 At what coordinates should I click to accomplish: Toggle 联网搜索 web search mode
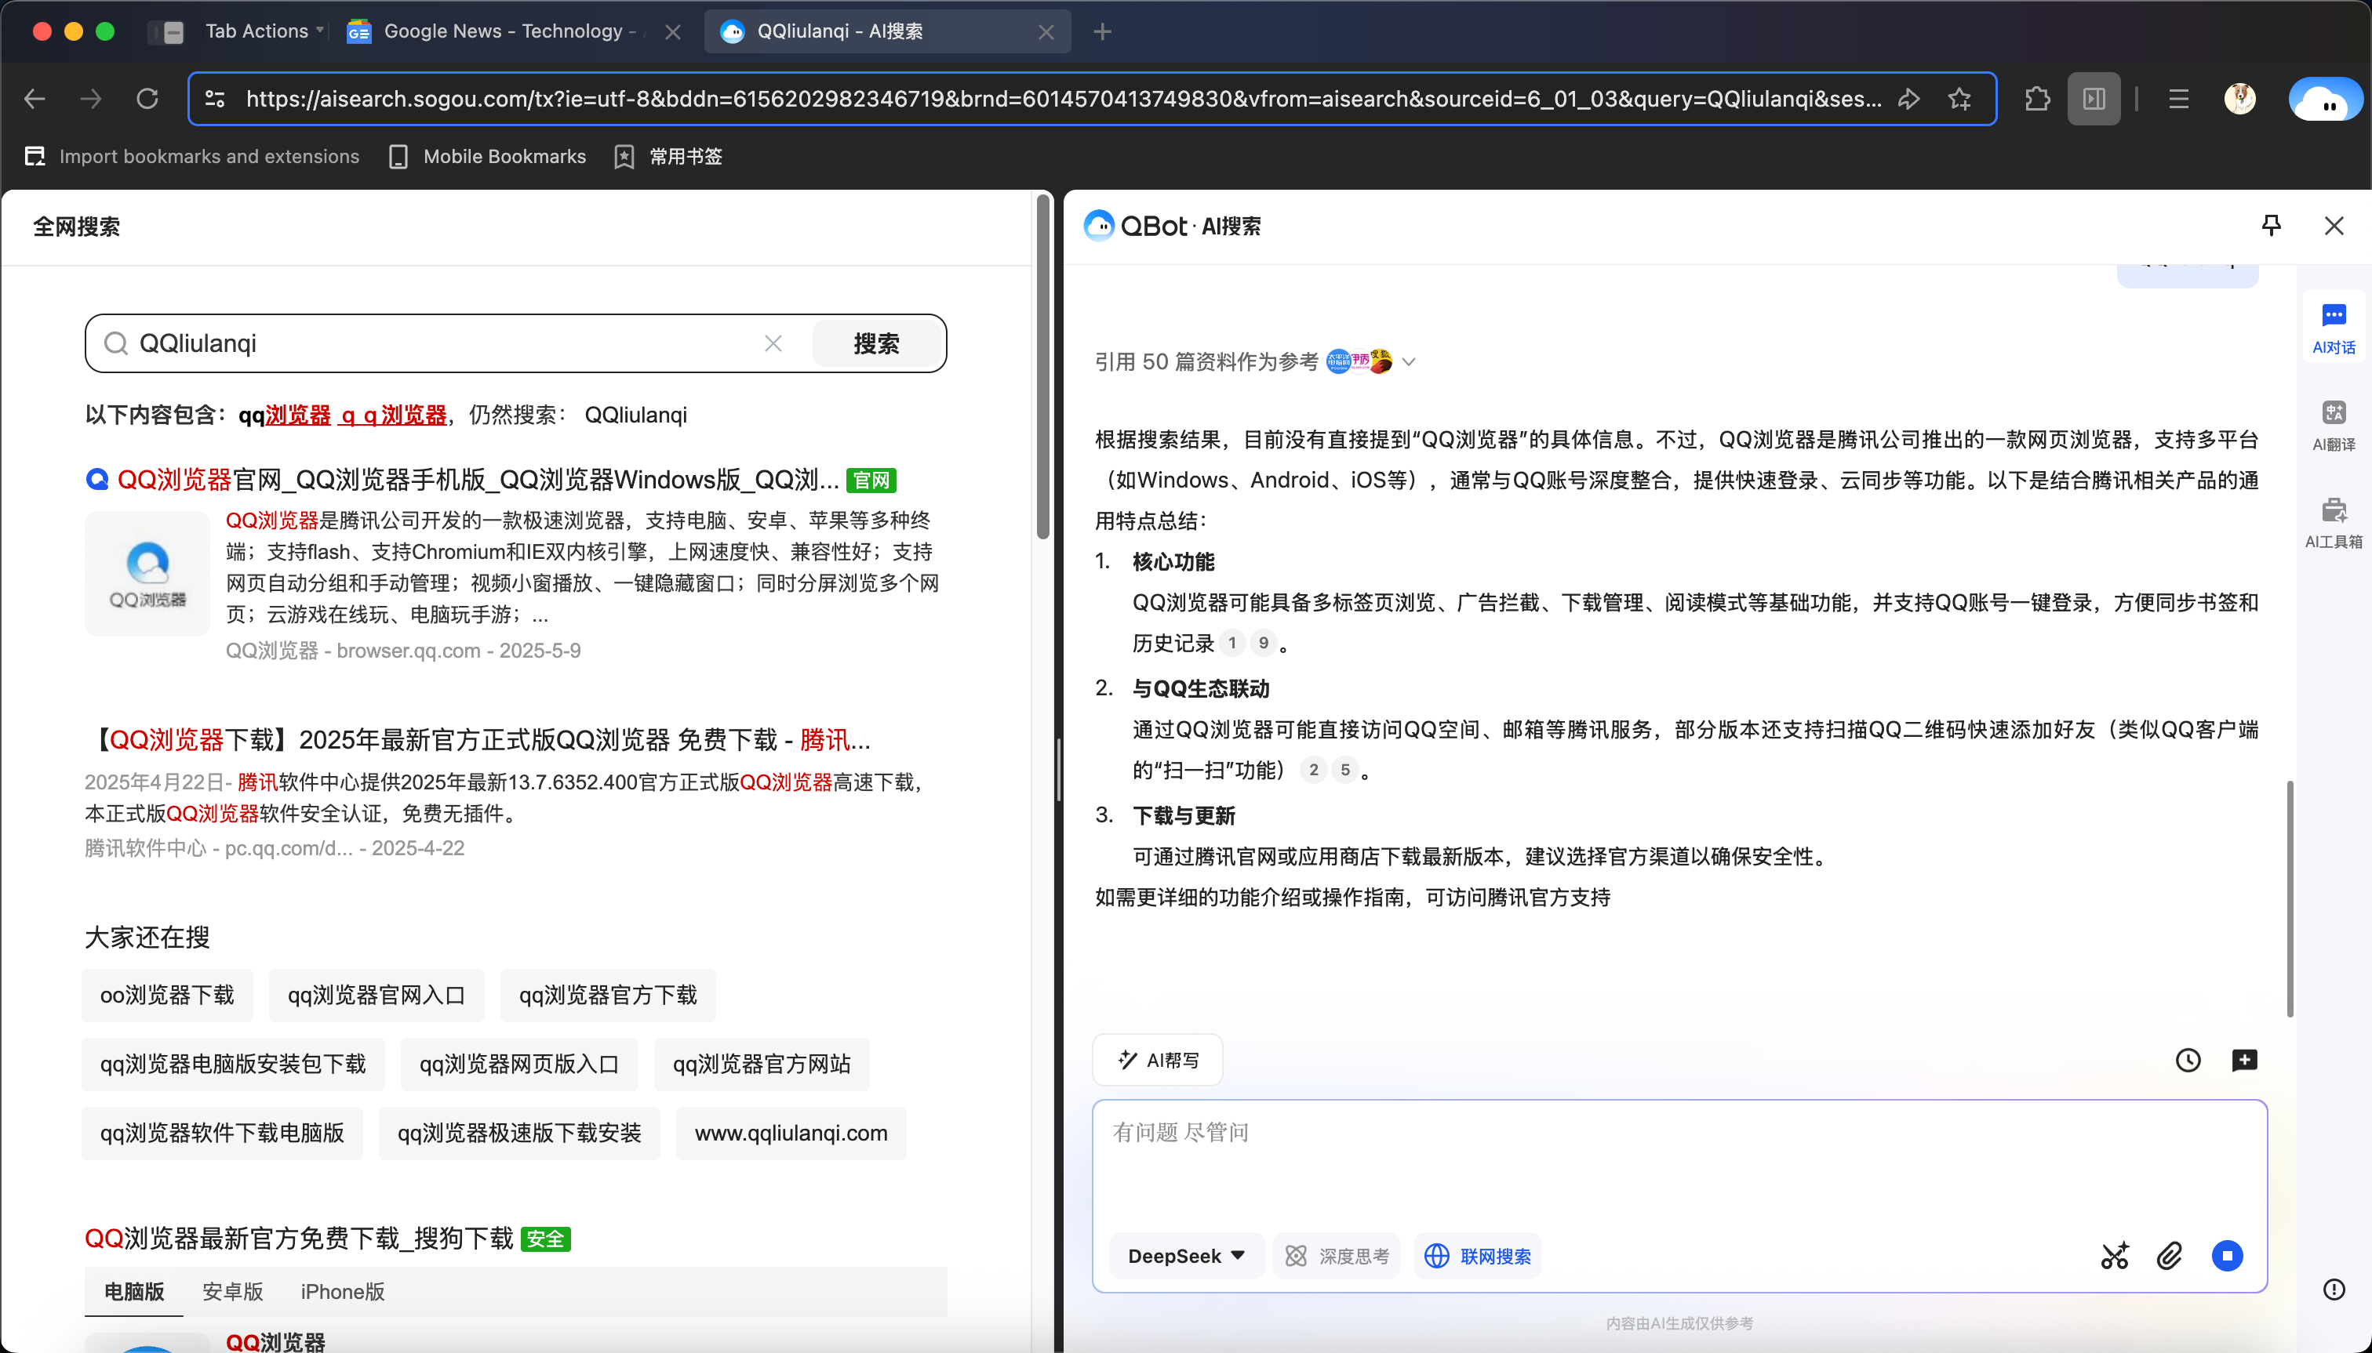pos(1478,1257)
